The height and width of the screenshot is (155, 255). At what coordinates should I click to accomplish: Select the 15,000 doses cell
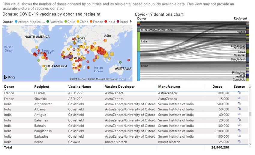click(x=224, y=99)
